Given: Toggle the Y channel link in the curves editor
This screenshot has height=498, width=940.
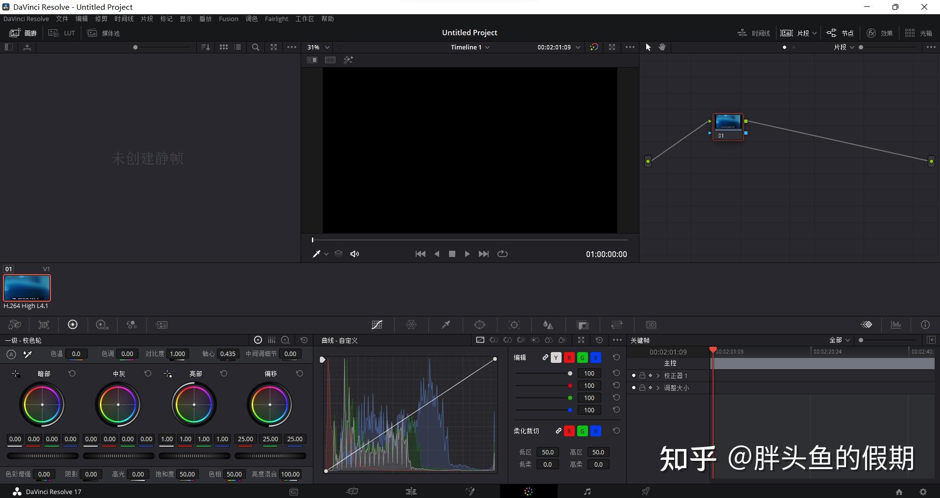Looking at the screenshot, I should click(x=556, y=357).
